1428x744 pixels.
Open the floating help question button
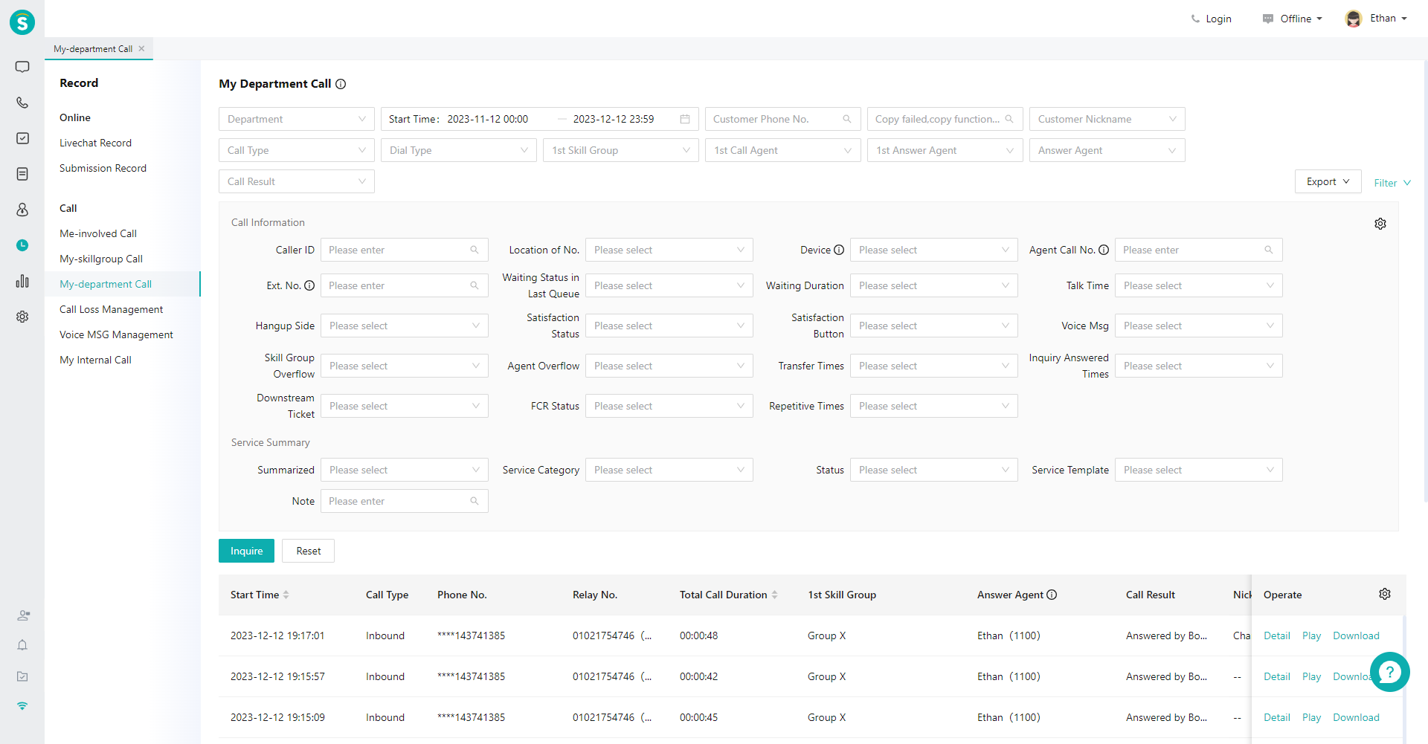pyautogui.click(x=1389, y=672)
